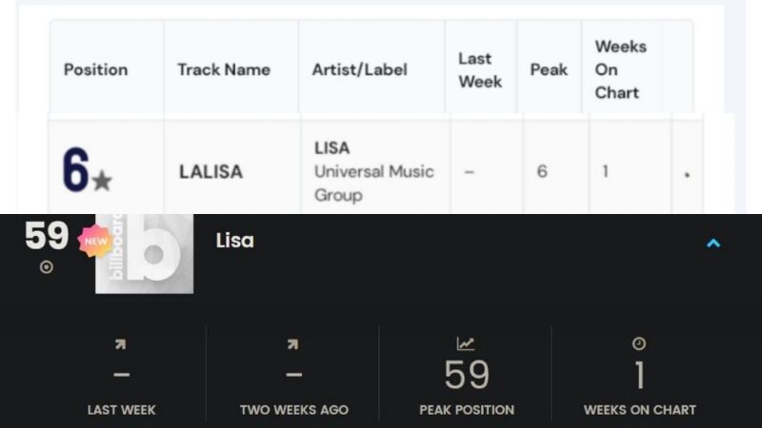Click the clock icon above WEEKS ON CHART
The image size is (762, 428).
pos(639,343)
